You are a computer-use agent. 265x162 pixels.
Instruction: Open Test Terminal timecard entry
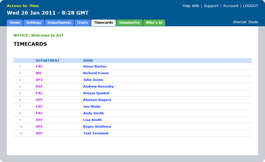[96, 133]
